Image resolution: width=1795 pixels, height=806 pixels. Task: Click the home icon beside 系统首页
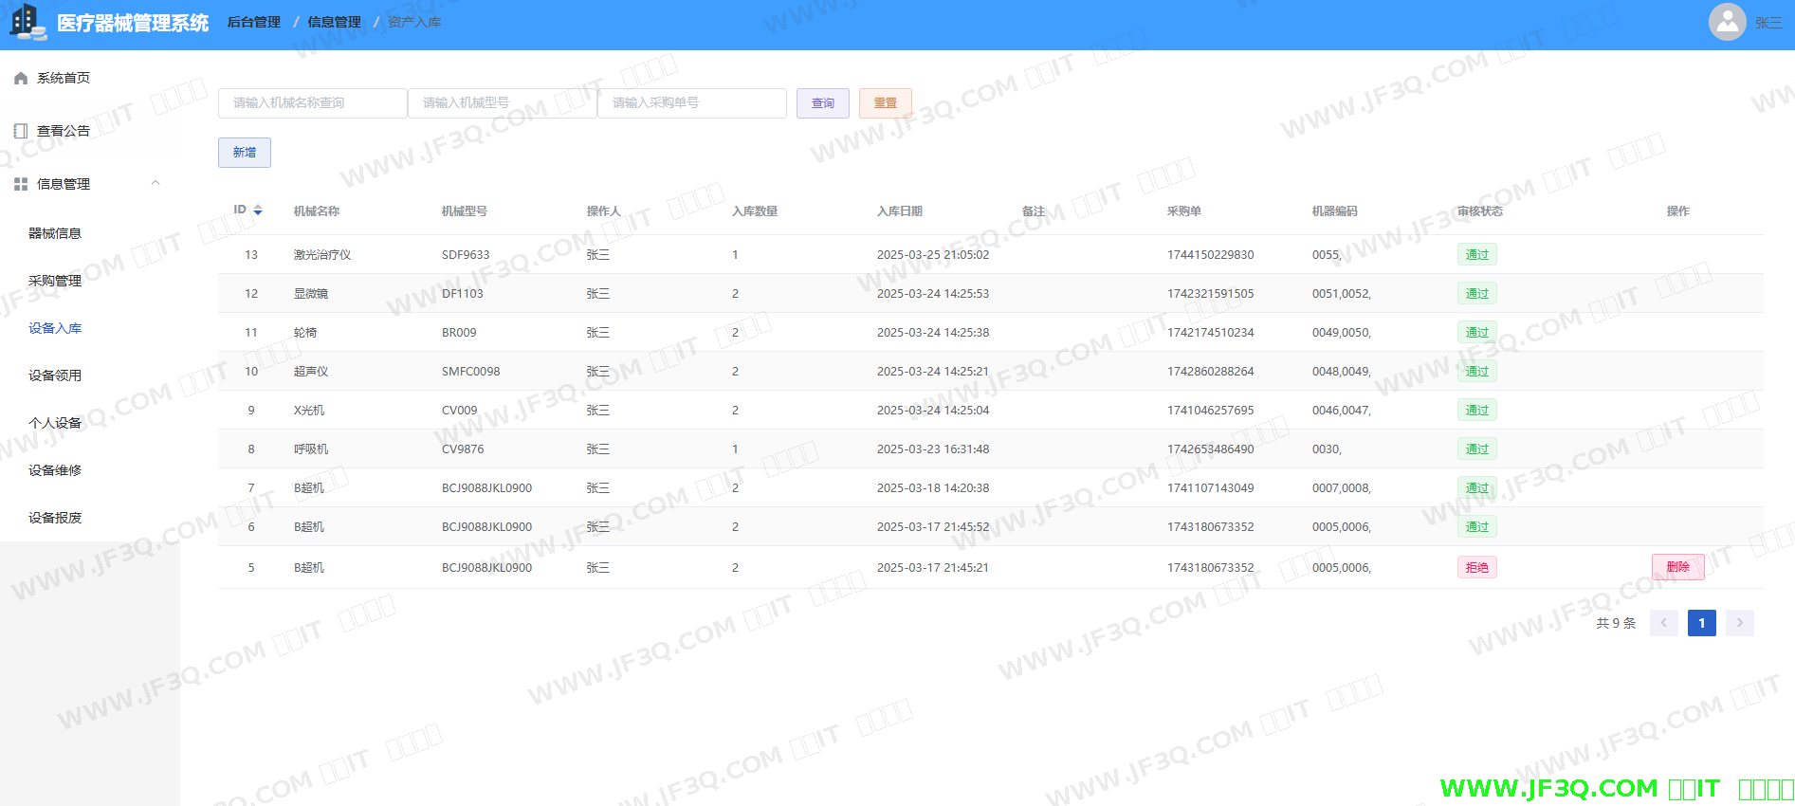[21, 79]
